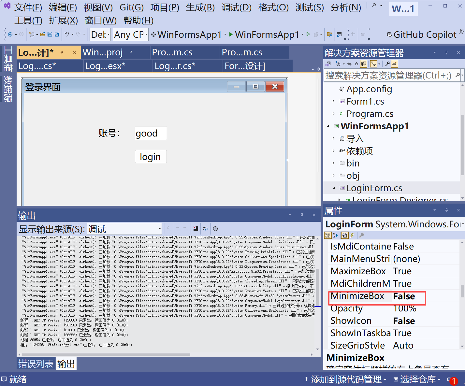Open the 调试 menu
The image size is (465, 386).
point(236,7)
